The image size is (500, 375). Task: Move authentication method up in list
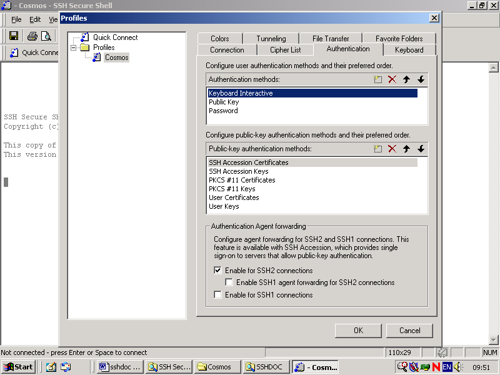point(406,79)
